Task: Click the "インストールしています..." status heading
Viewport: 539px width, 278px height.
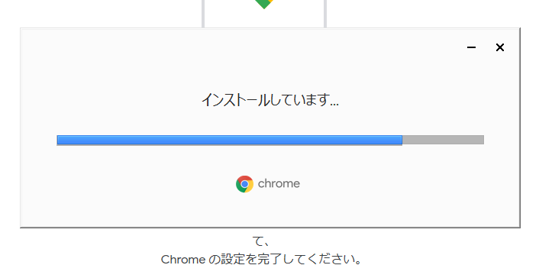Action: (x=270, y=100)
